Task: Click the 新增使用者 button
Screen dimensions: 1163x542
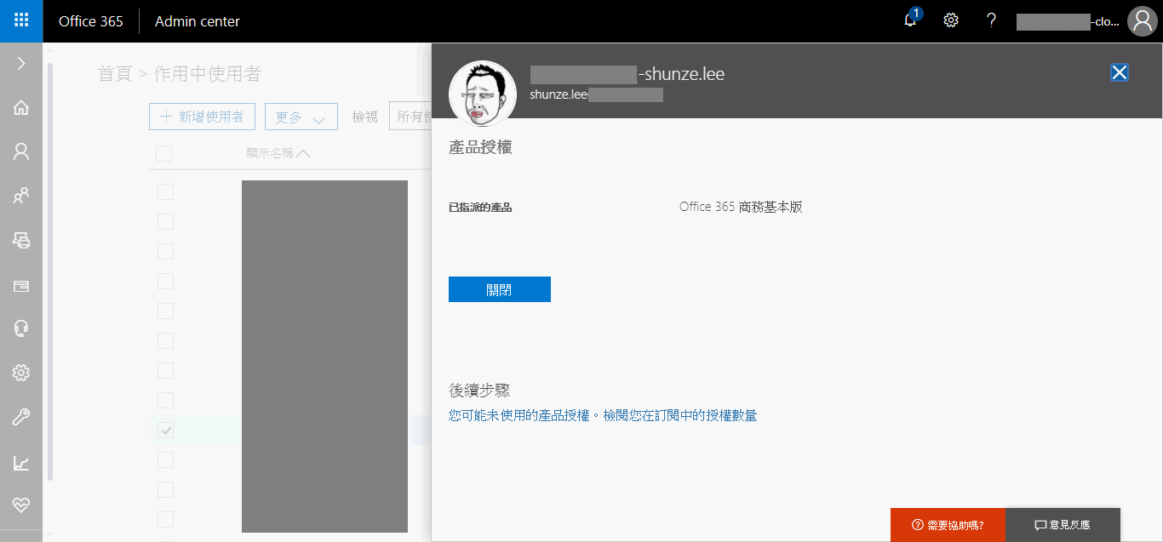Action: pyautogui.click(x=203, y=117)
